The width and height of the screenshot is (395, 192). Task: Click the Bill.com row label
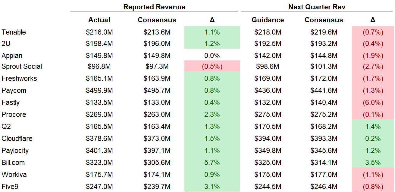[13, 163]
